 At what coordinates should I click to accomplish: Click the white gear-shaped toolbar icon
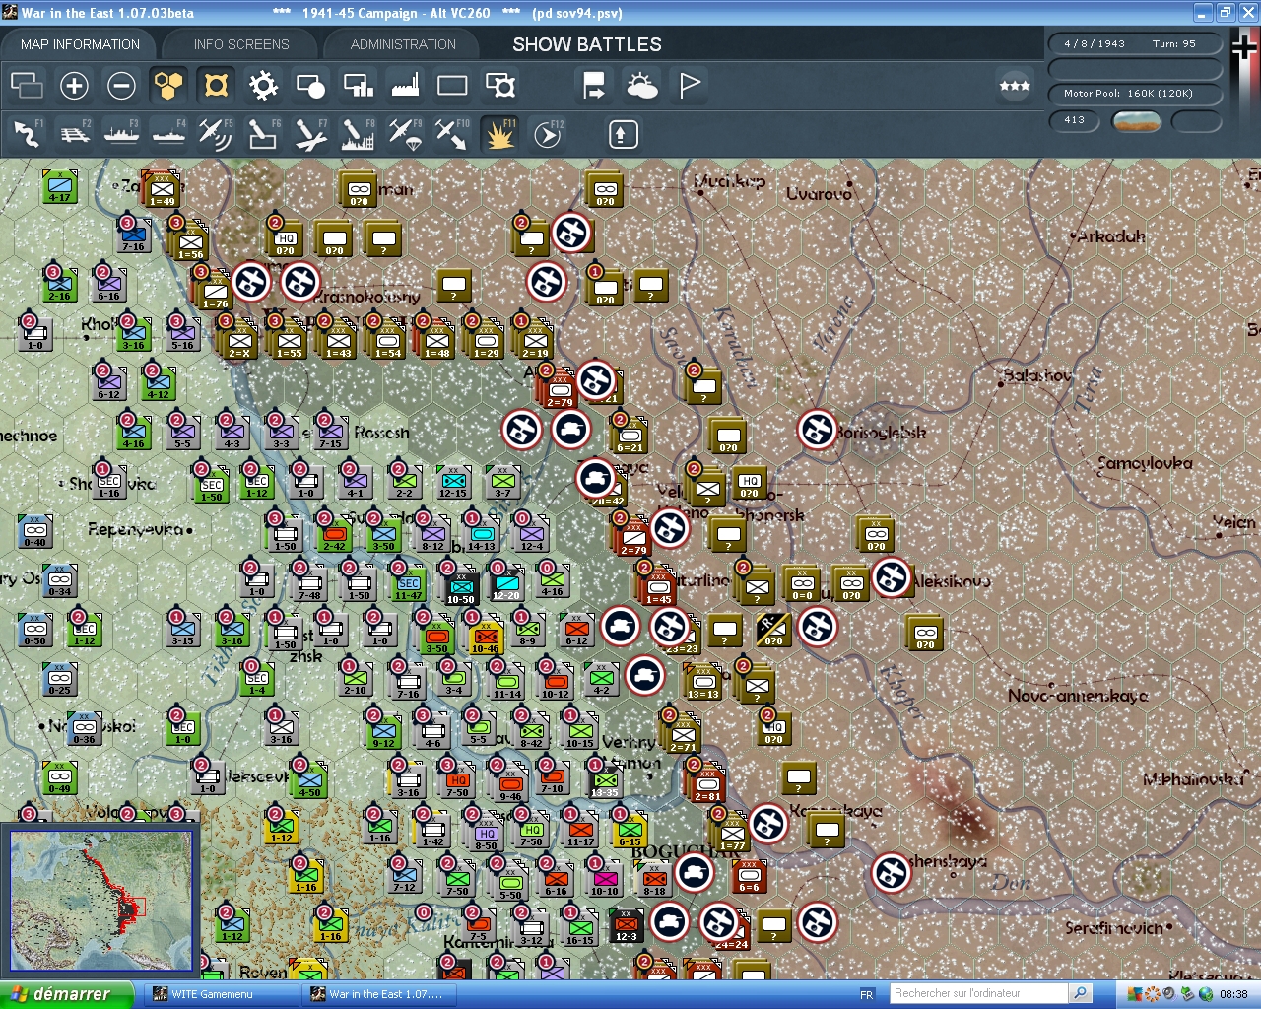pyautogui.click(x=263, y=86)
